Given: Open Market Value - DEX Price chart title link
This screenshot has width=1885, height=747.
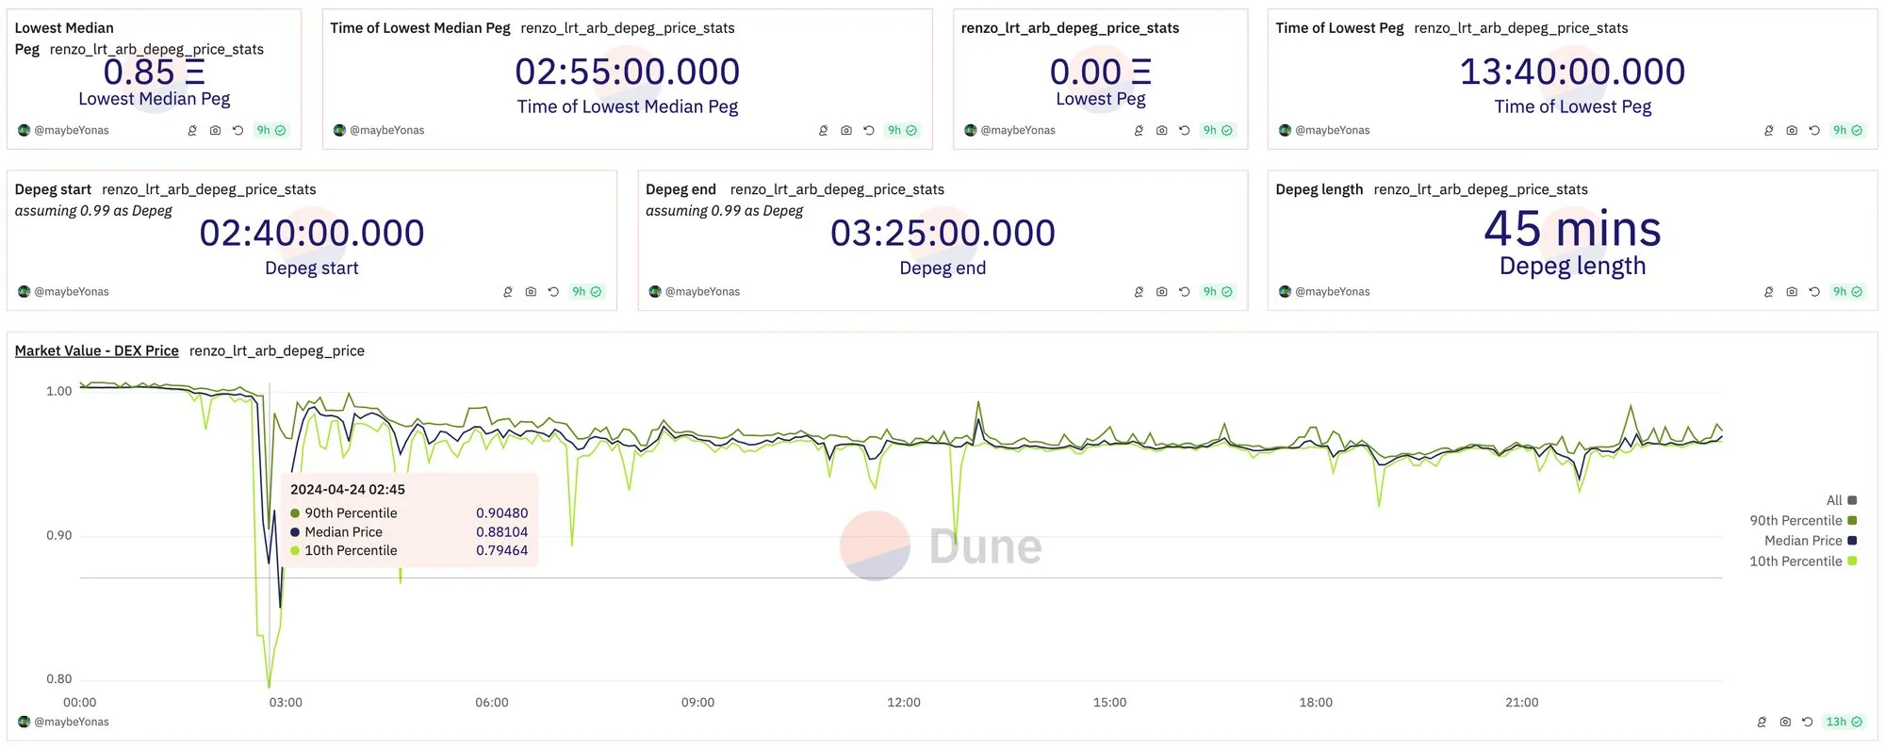Looking at the screenshot, I should click(x=96, y=350).
